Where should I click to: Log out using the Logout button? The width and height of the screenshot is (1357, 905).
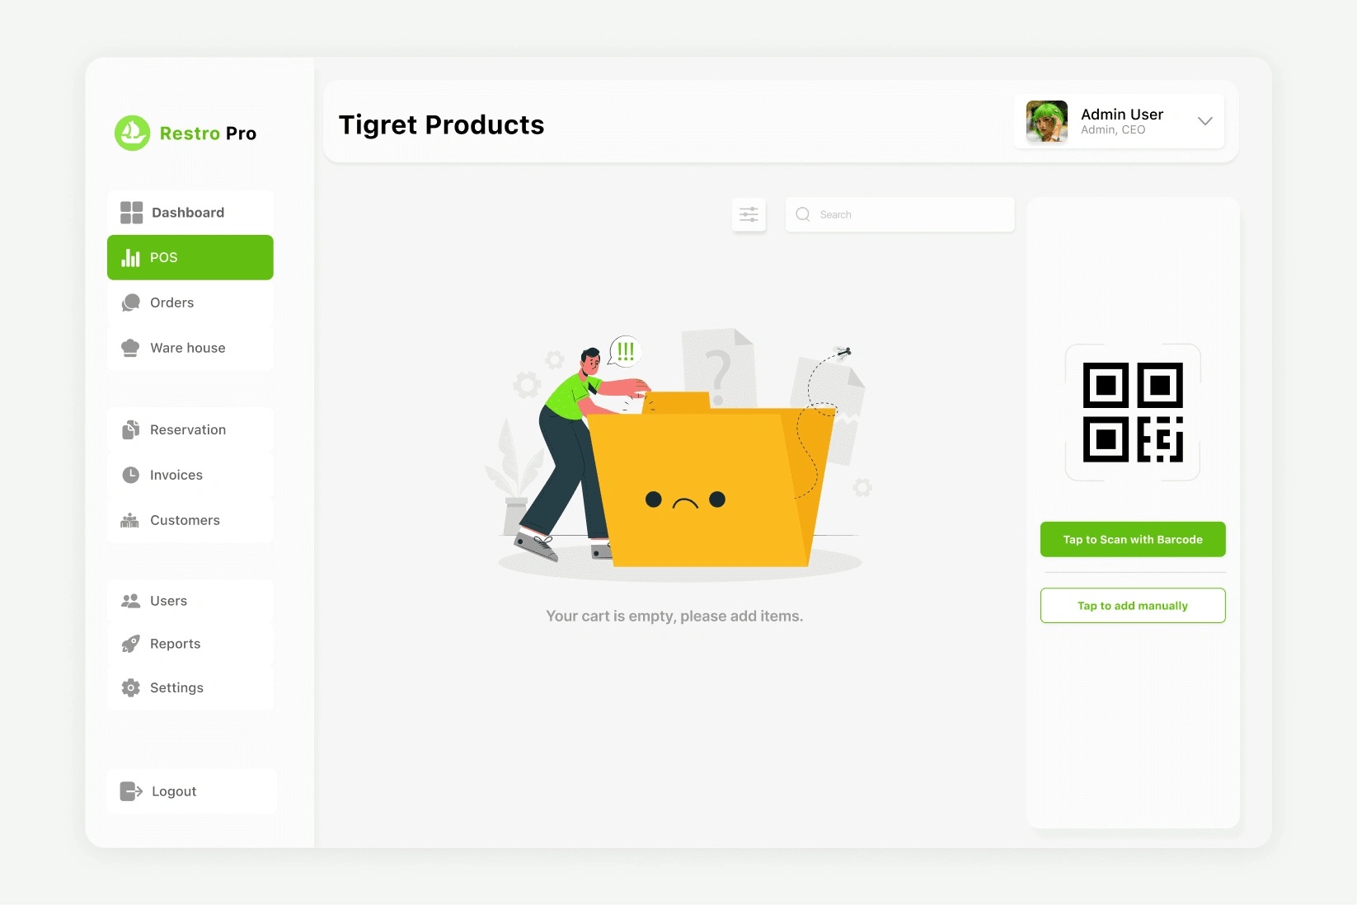(x=192, y=791)
